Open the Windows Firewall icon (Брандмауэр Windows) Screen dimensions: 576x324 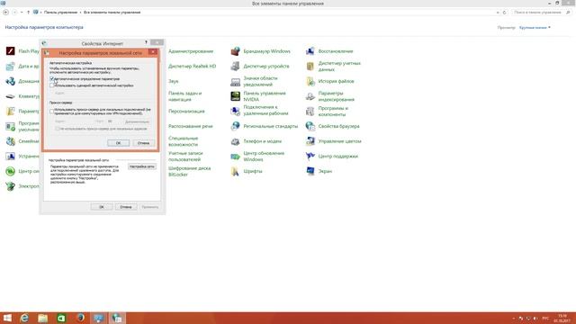coord(235,51)
